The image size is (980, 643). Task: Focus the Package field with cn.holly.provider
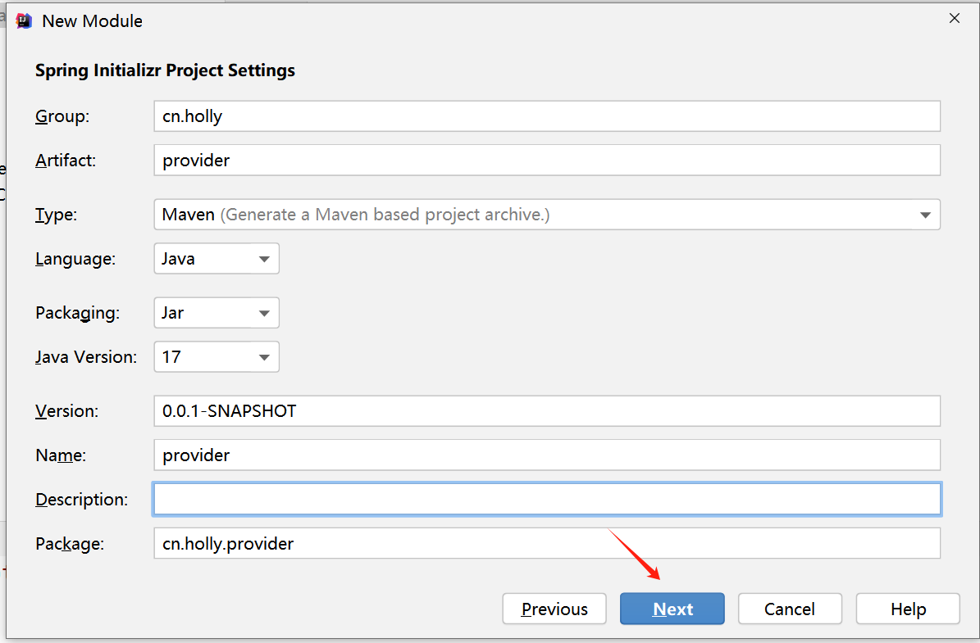point(546,543)
